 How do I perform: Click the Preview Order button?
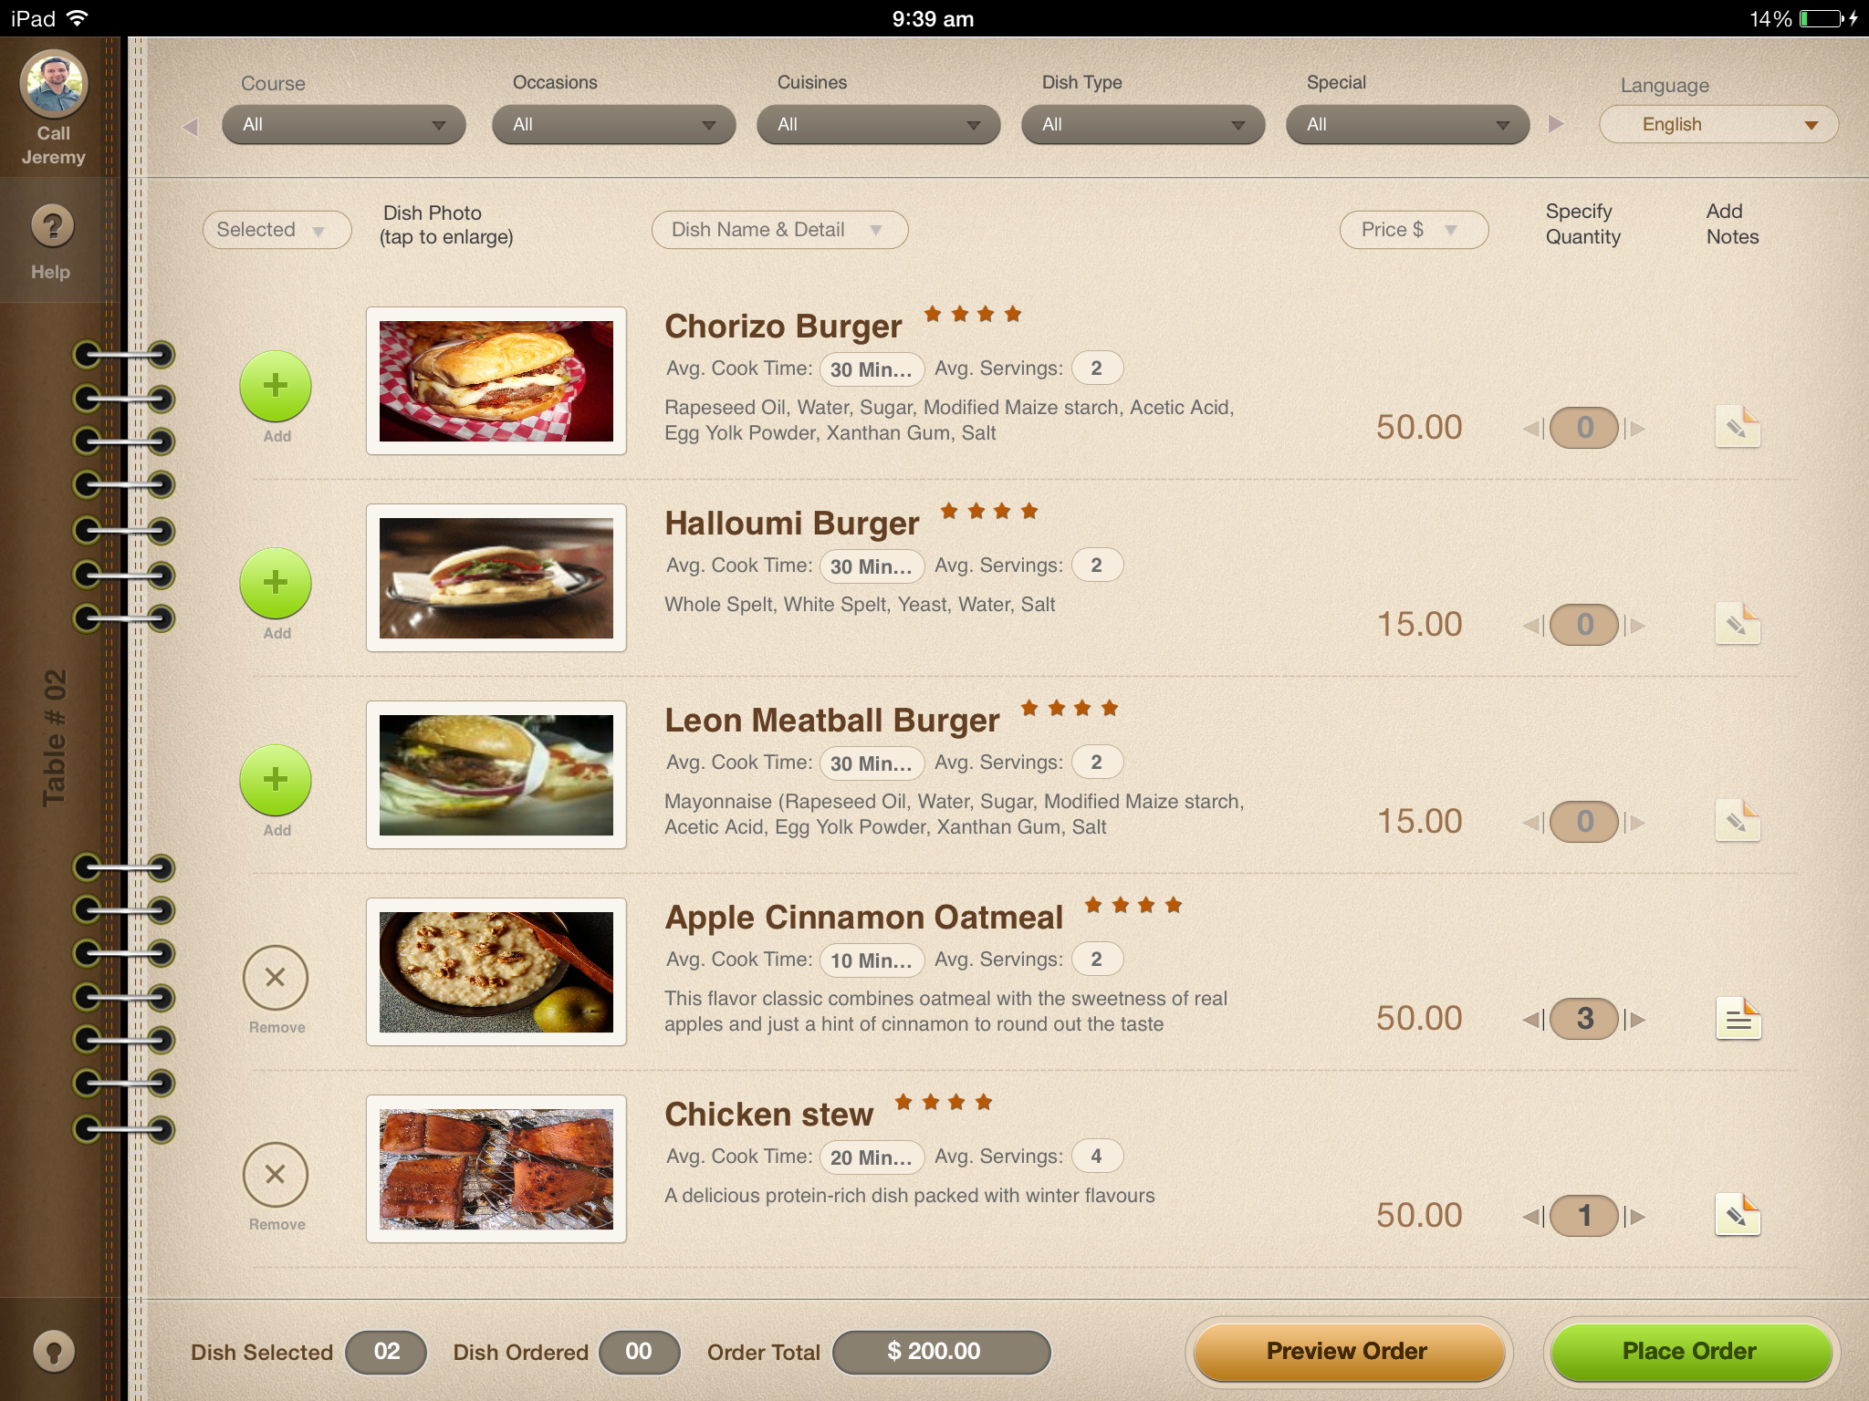point(1348,1352)
